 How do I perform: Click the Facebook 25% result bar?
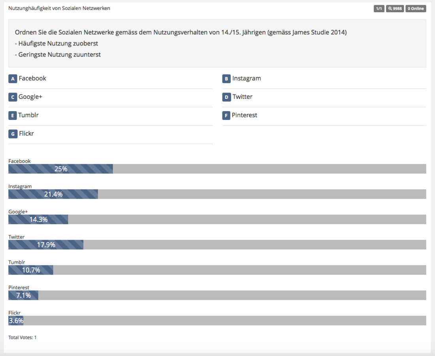(60, 169)
